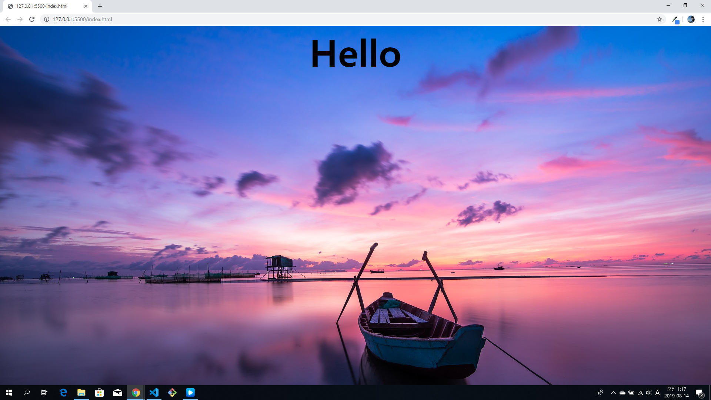
Task: Select the 127.0.0.1:5500/index.html tab
Action: click(42, 6)
